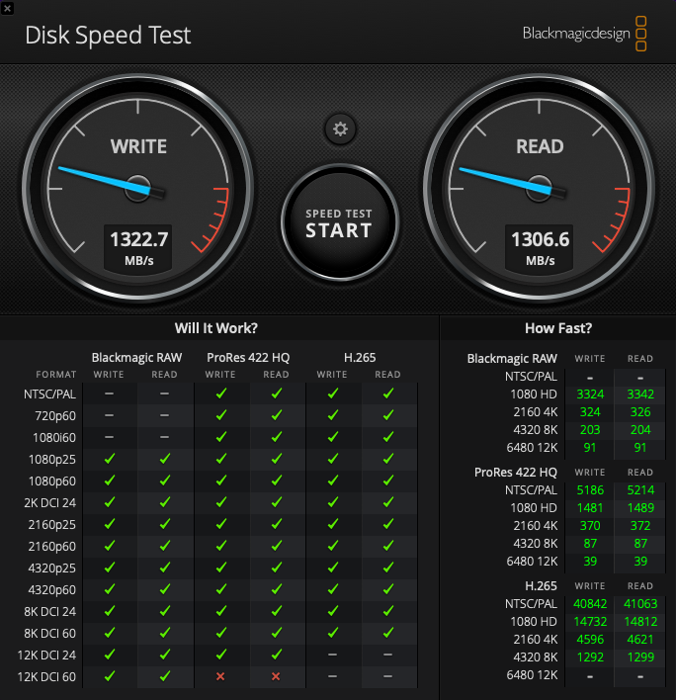Click the Blackmagicdesign logo
The width and height of the screenshot is (676, 700).
[x=584, y=34]
